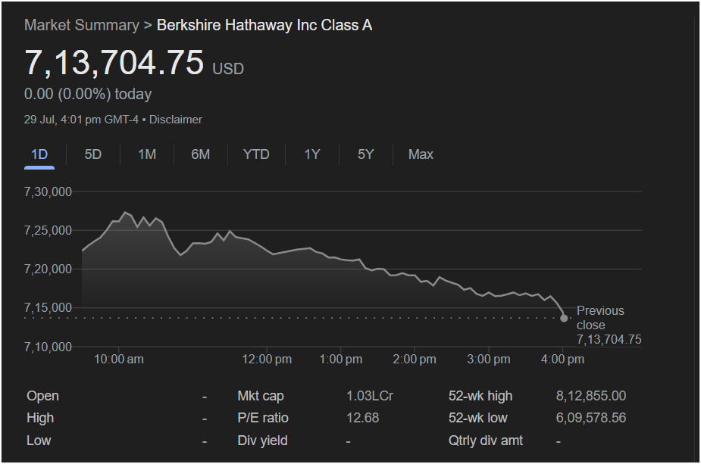The width and height of the screenshot is (701, 464).
Task: Click the Berkshire Hathaway Inc Class A title
Action: [264, 26]
